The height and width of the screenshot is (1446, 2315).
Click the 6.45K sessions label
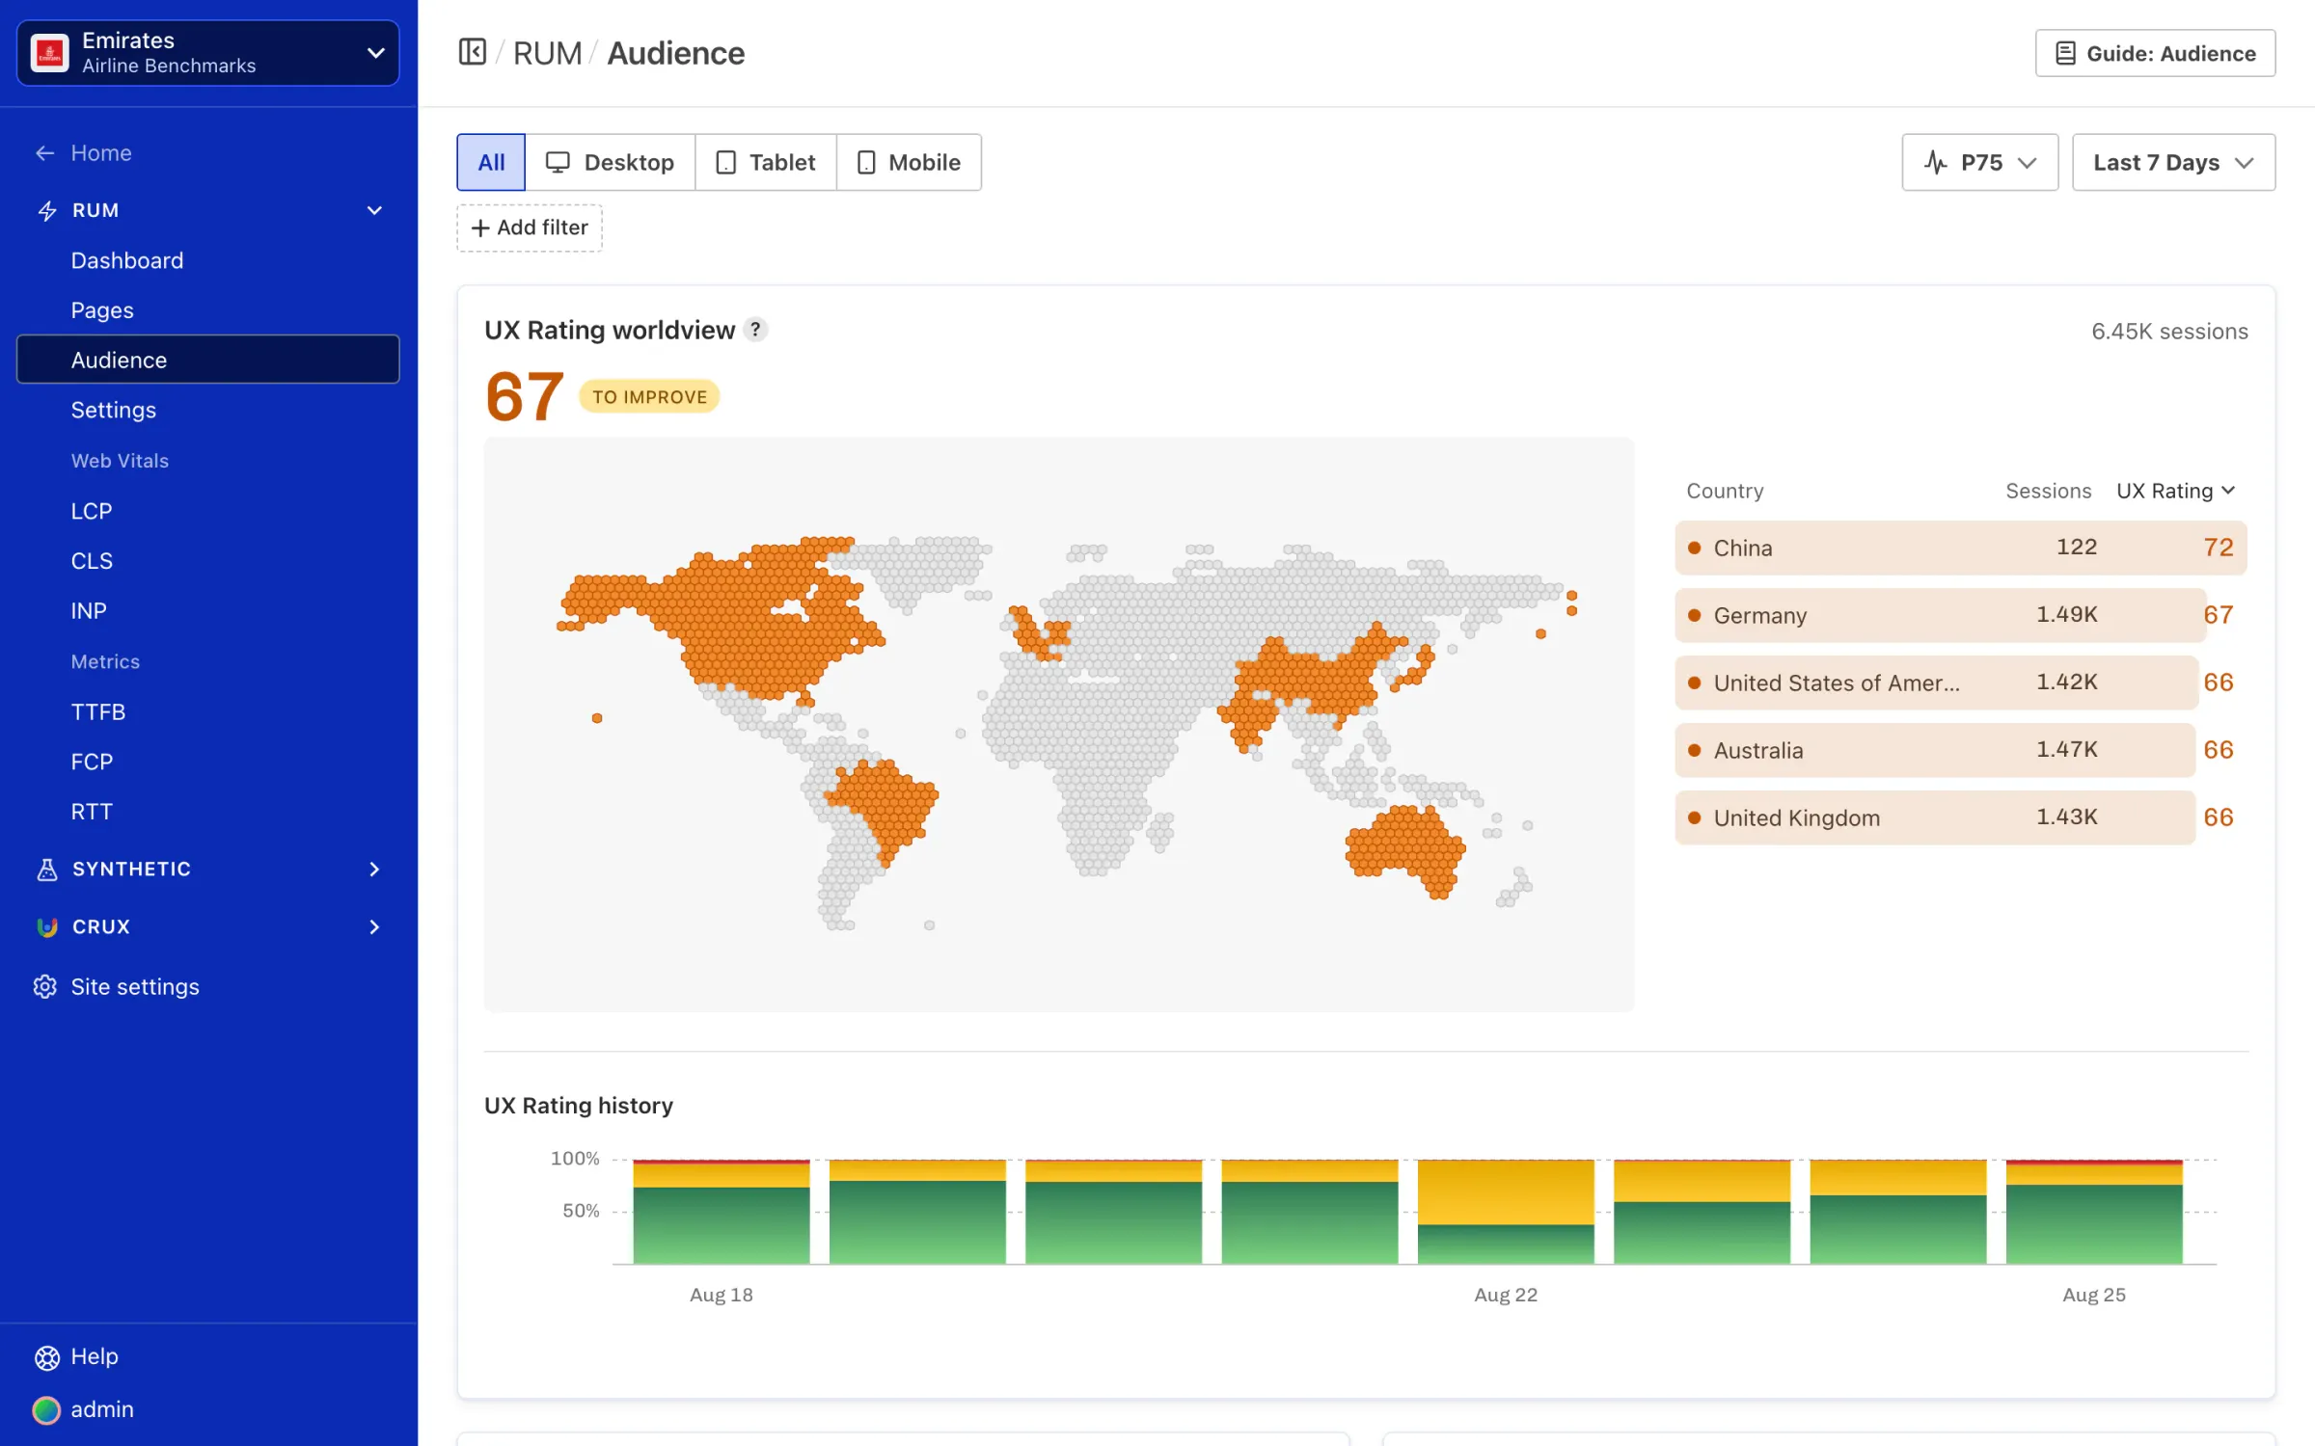2169,332
